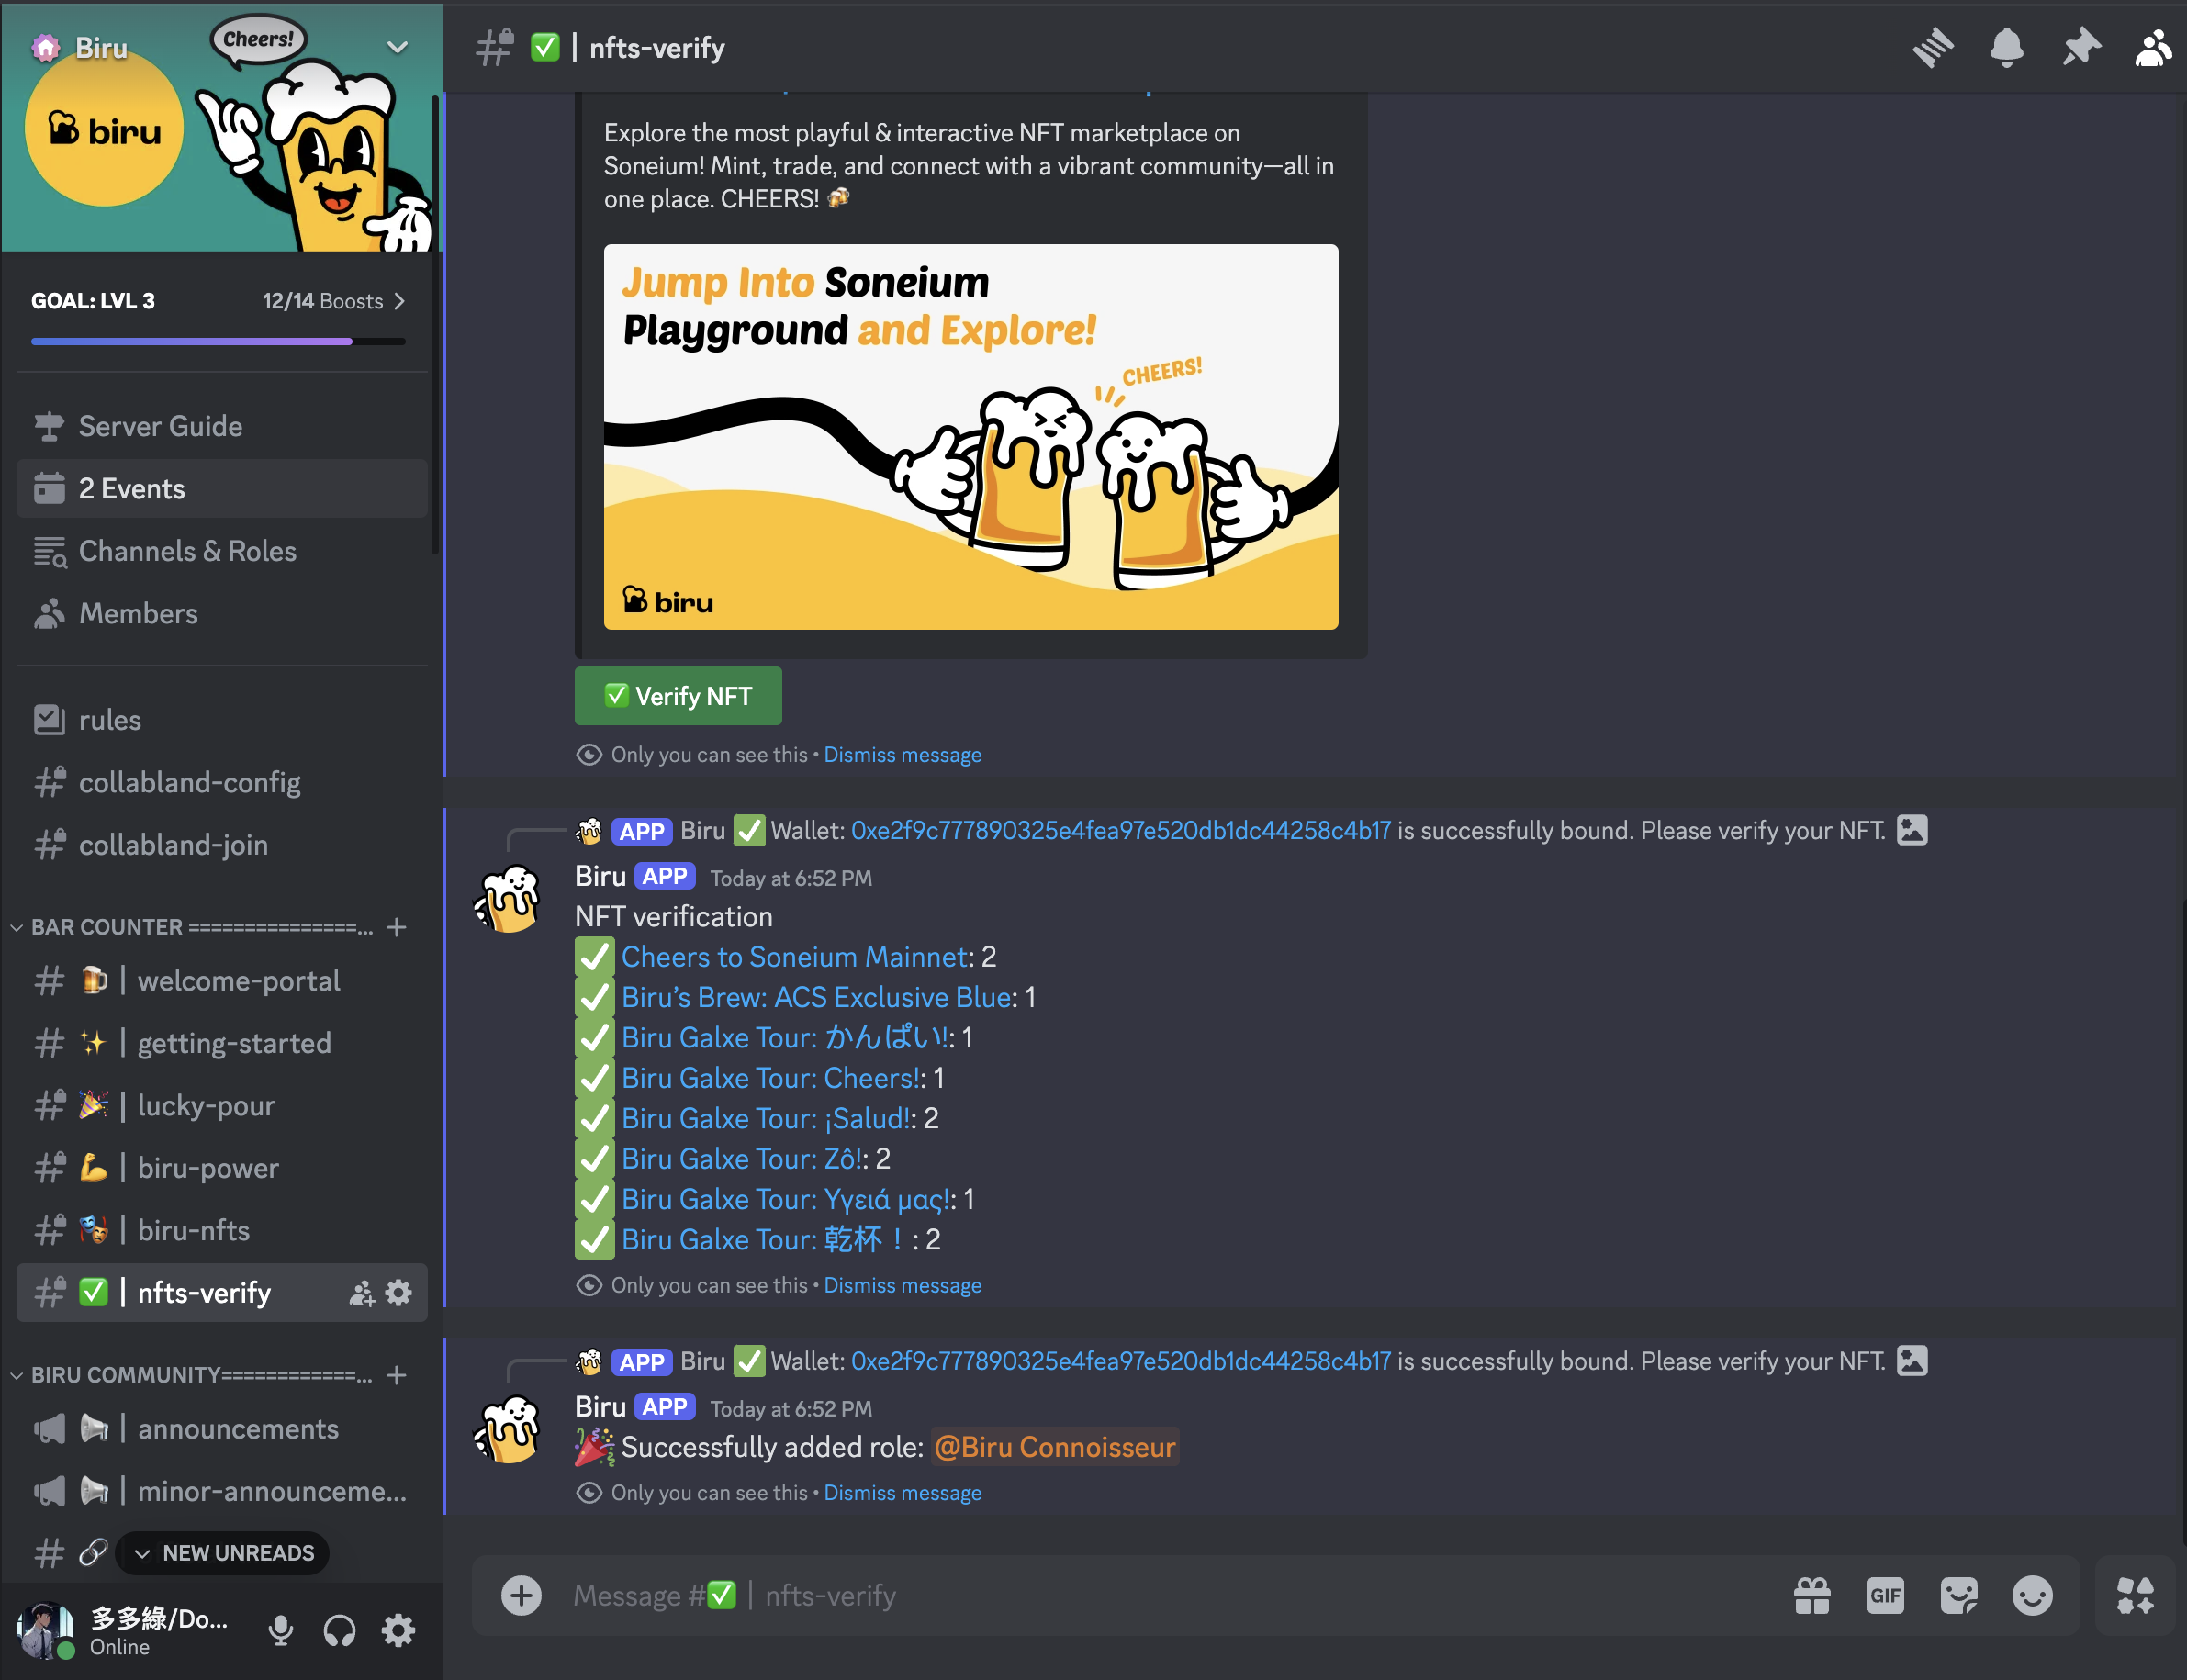Open the emoji picker

(x=2032, y=1595)
